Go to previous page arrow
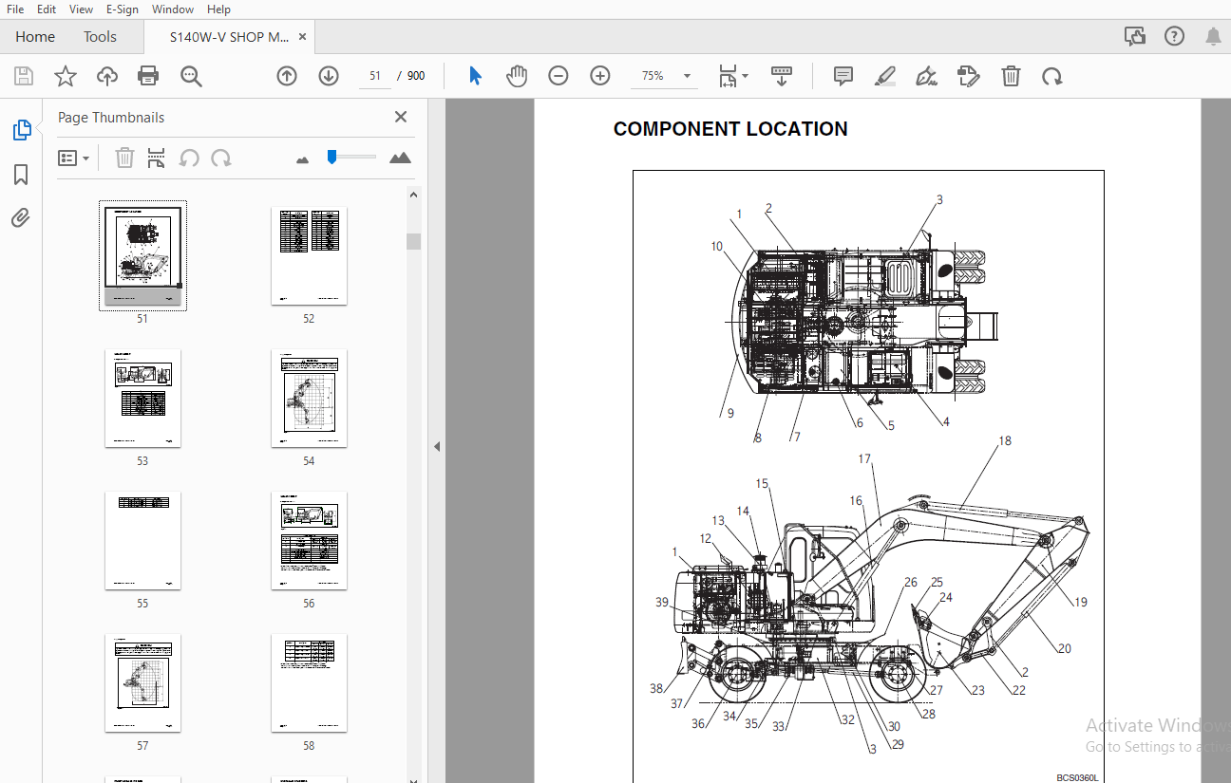The image size is (1231, 783). coord(287,76)
